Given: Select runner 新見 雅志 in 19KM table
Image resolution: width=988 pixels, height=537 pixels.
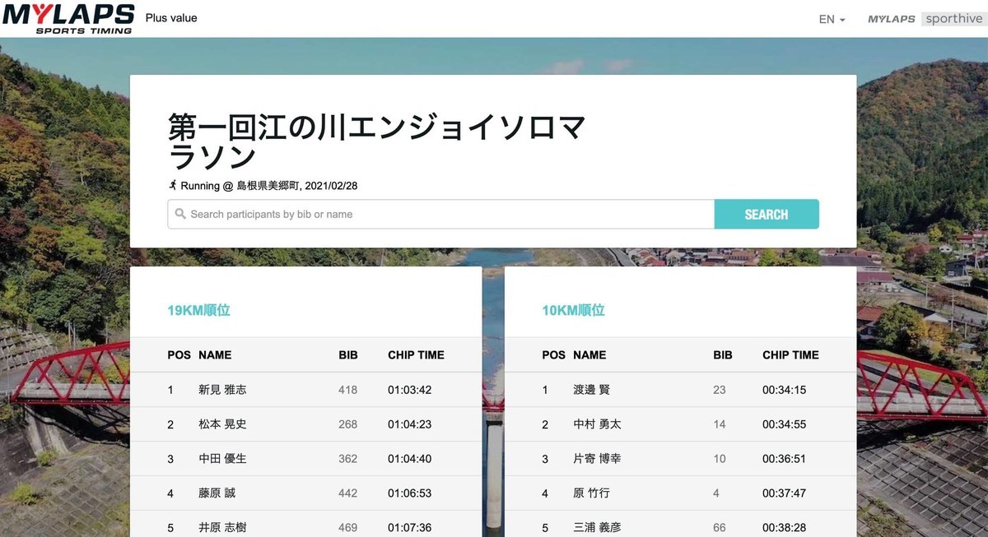Looking at the screenshot, I should click(x=222, y=390).
